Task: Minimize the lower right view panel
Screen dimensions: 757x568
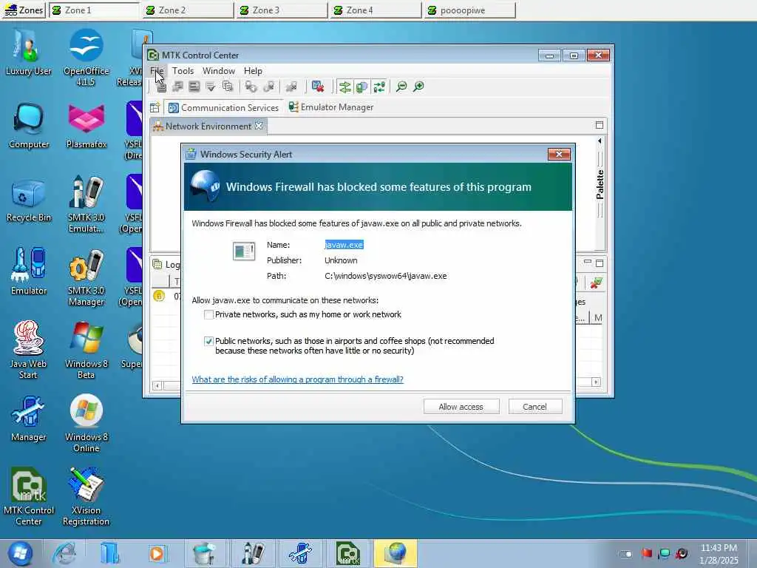Action: (x=588, y=263)
